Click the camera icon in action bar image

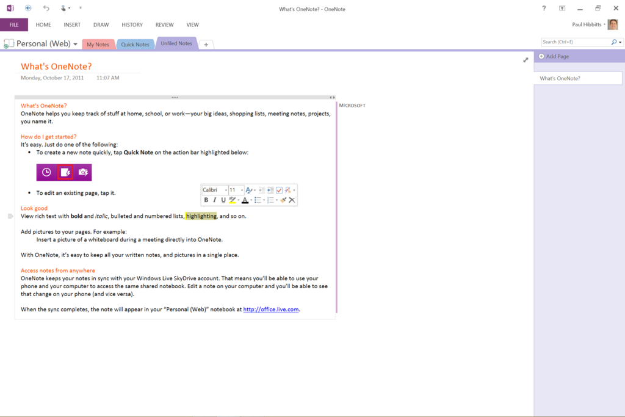pyautogui.click(x=83, y=172)
